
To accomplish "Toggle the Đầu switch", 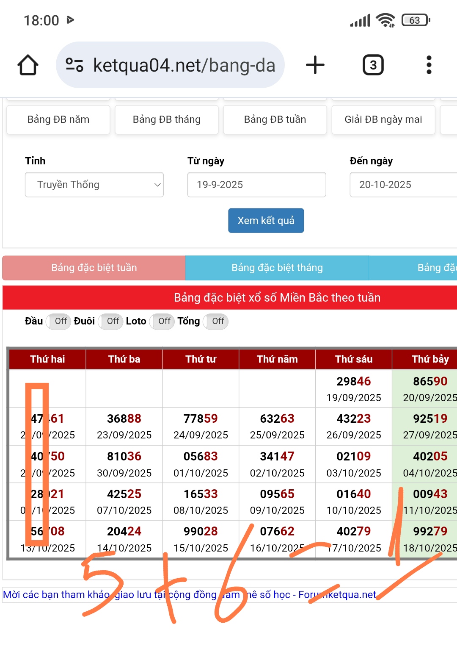I will pos(58,322).
